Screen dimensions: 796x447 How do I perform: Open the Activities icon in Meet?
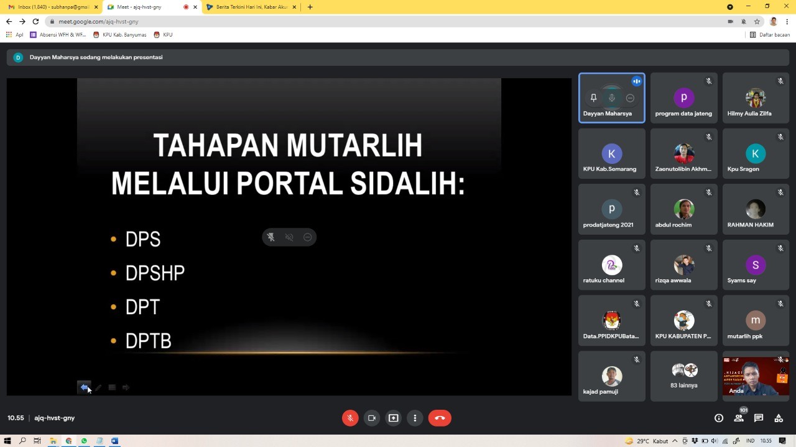coord(779,418)
